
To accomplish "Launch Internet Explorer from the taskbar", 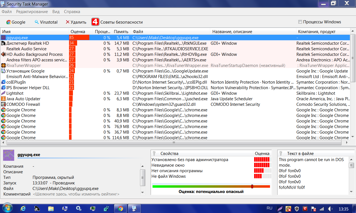I will 23,208.
